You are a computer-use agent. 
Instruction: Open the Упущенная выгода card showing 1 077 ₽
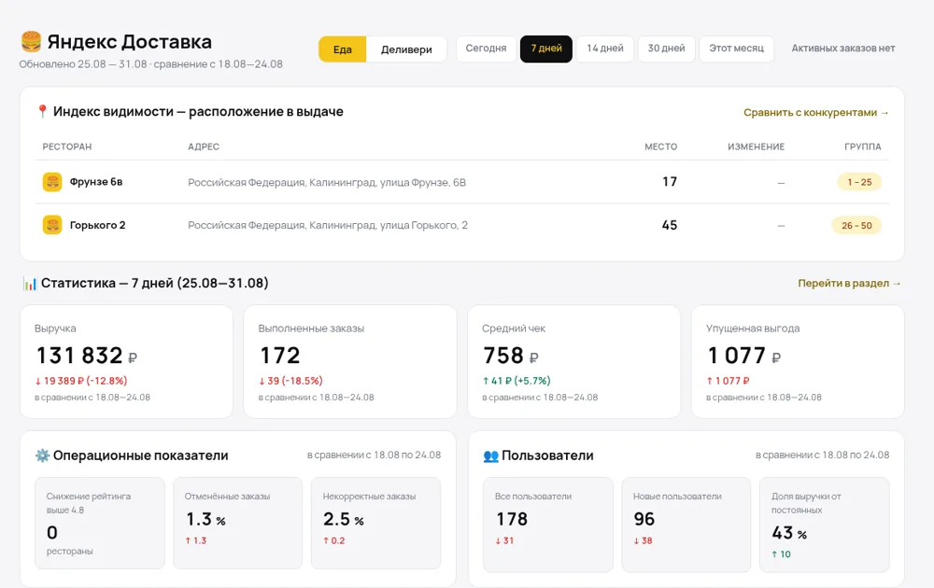point(799,361)
